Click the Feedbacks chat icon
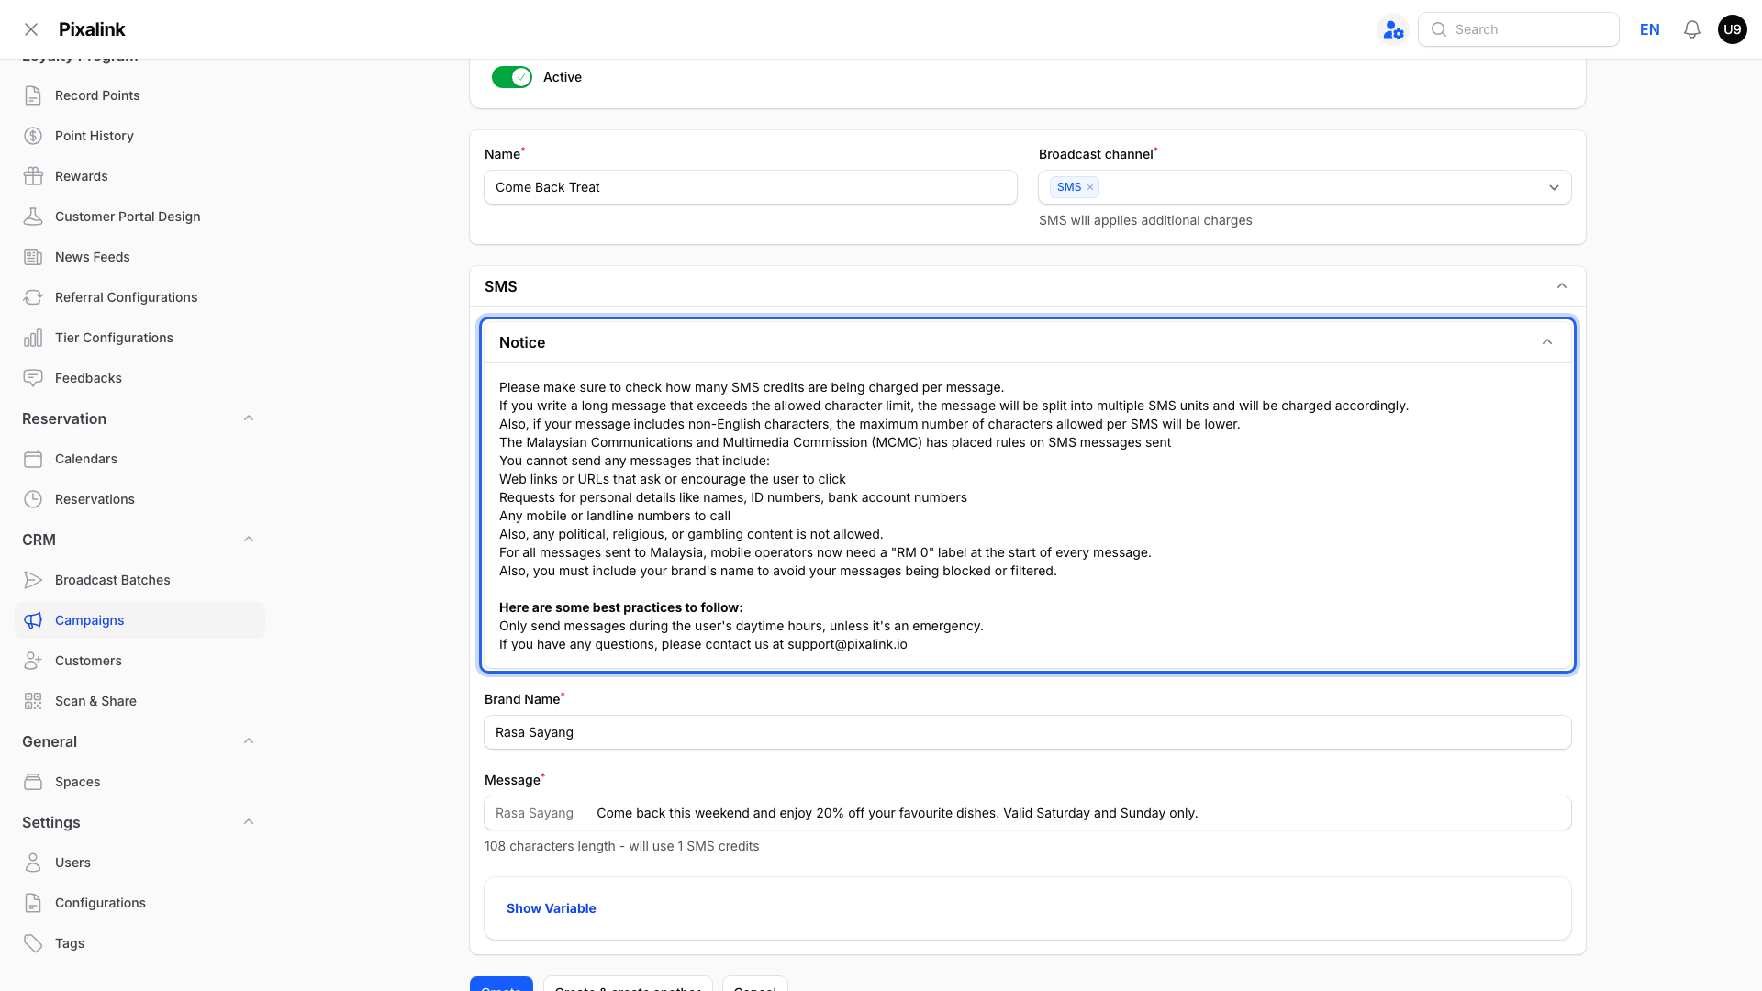The width and height of the screenshot is (1762, 991). pos(33,378)
